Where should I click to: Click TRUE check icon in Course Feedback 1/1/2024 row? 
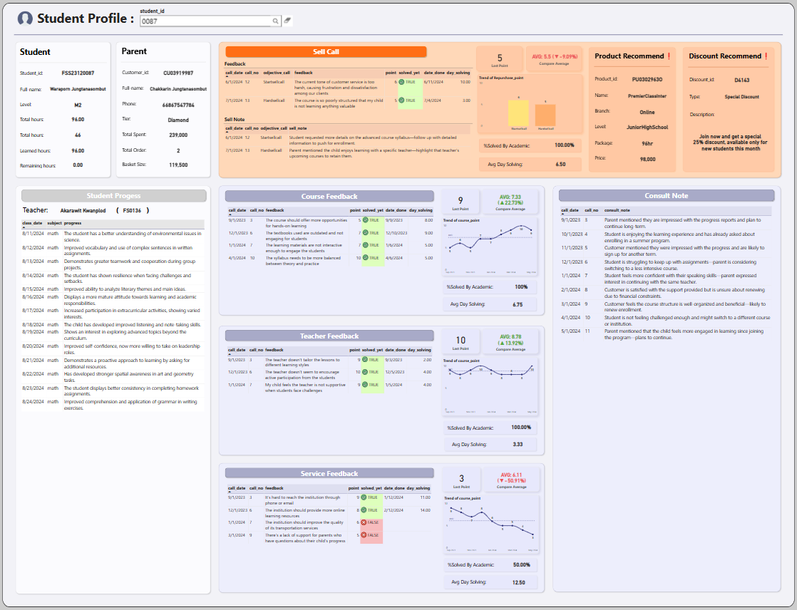365,245
